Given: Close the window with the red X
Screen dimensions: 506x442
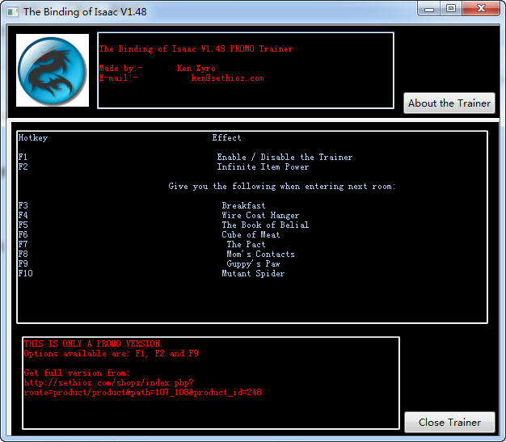Looking at the screenshot, I should (x=481, y=8).
